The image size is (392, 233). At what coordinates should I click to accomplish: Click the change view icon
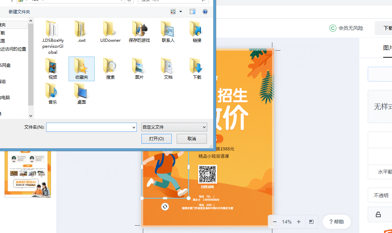pos(173,12)
